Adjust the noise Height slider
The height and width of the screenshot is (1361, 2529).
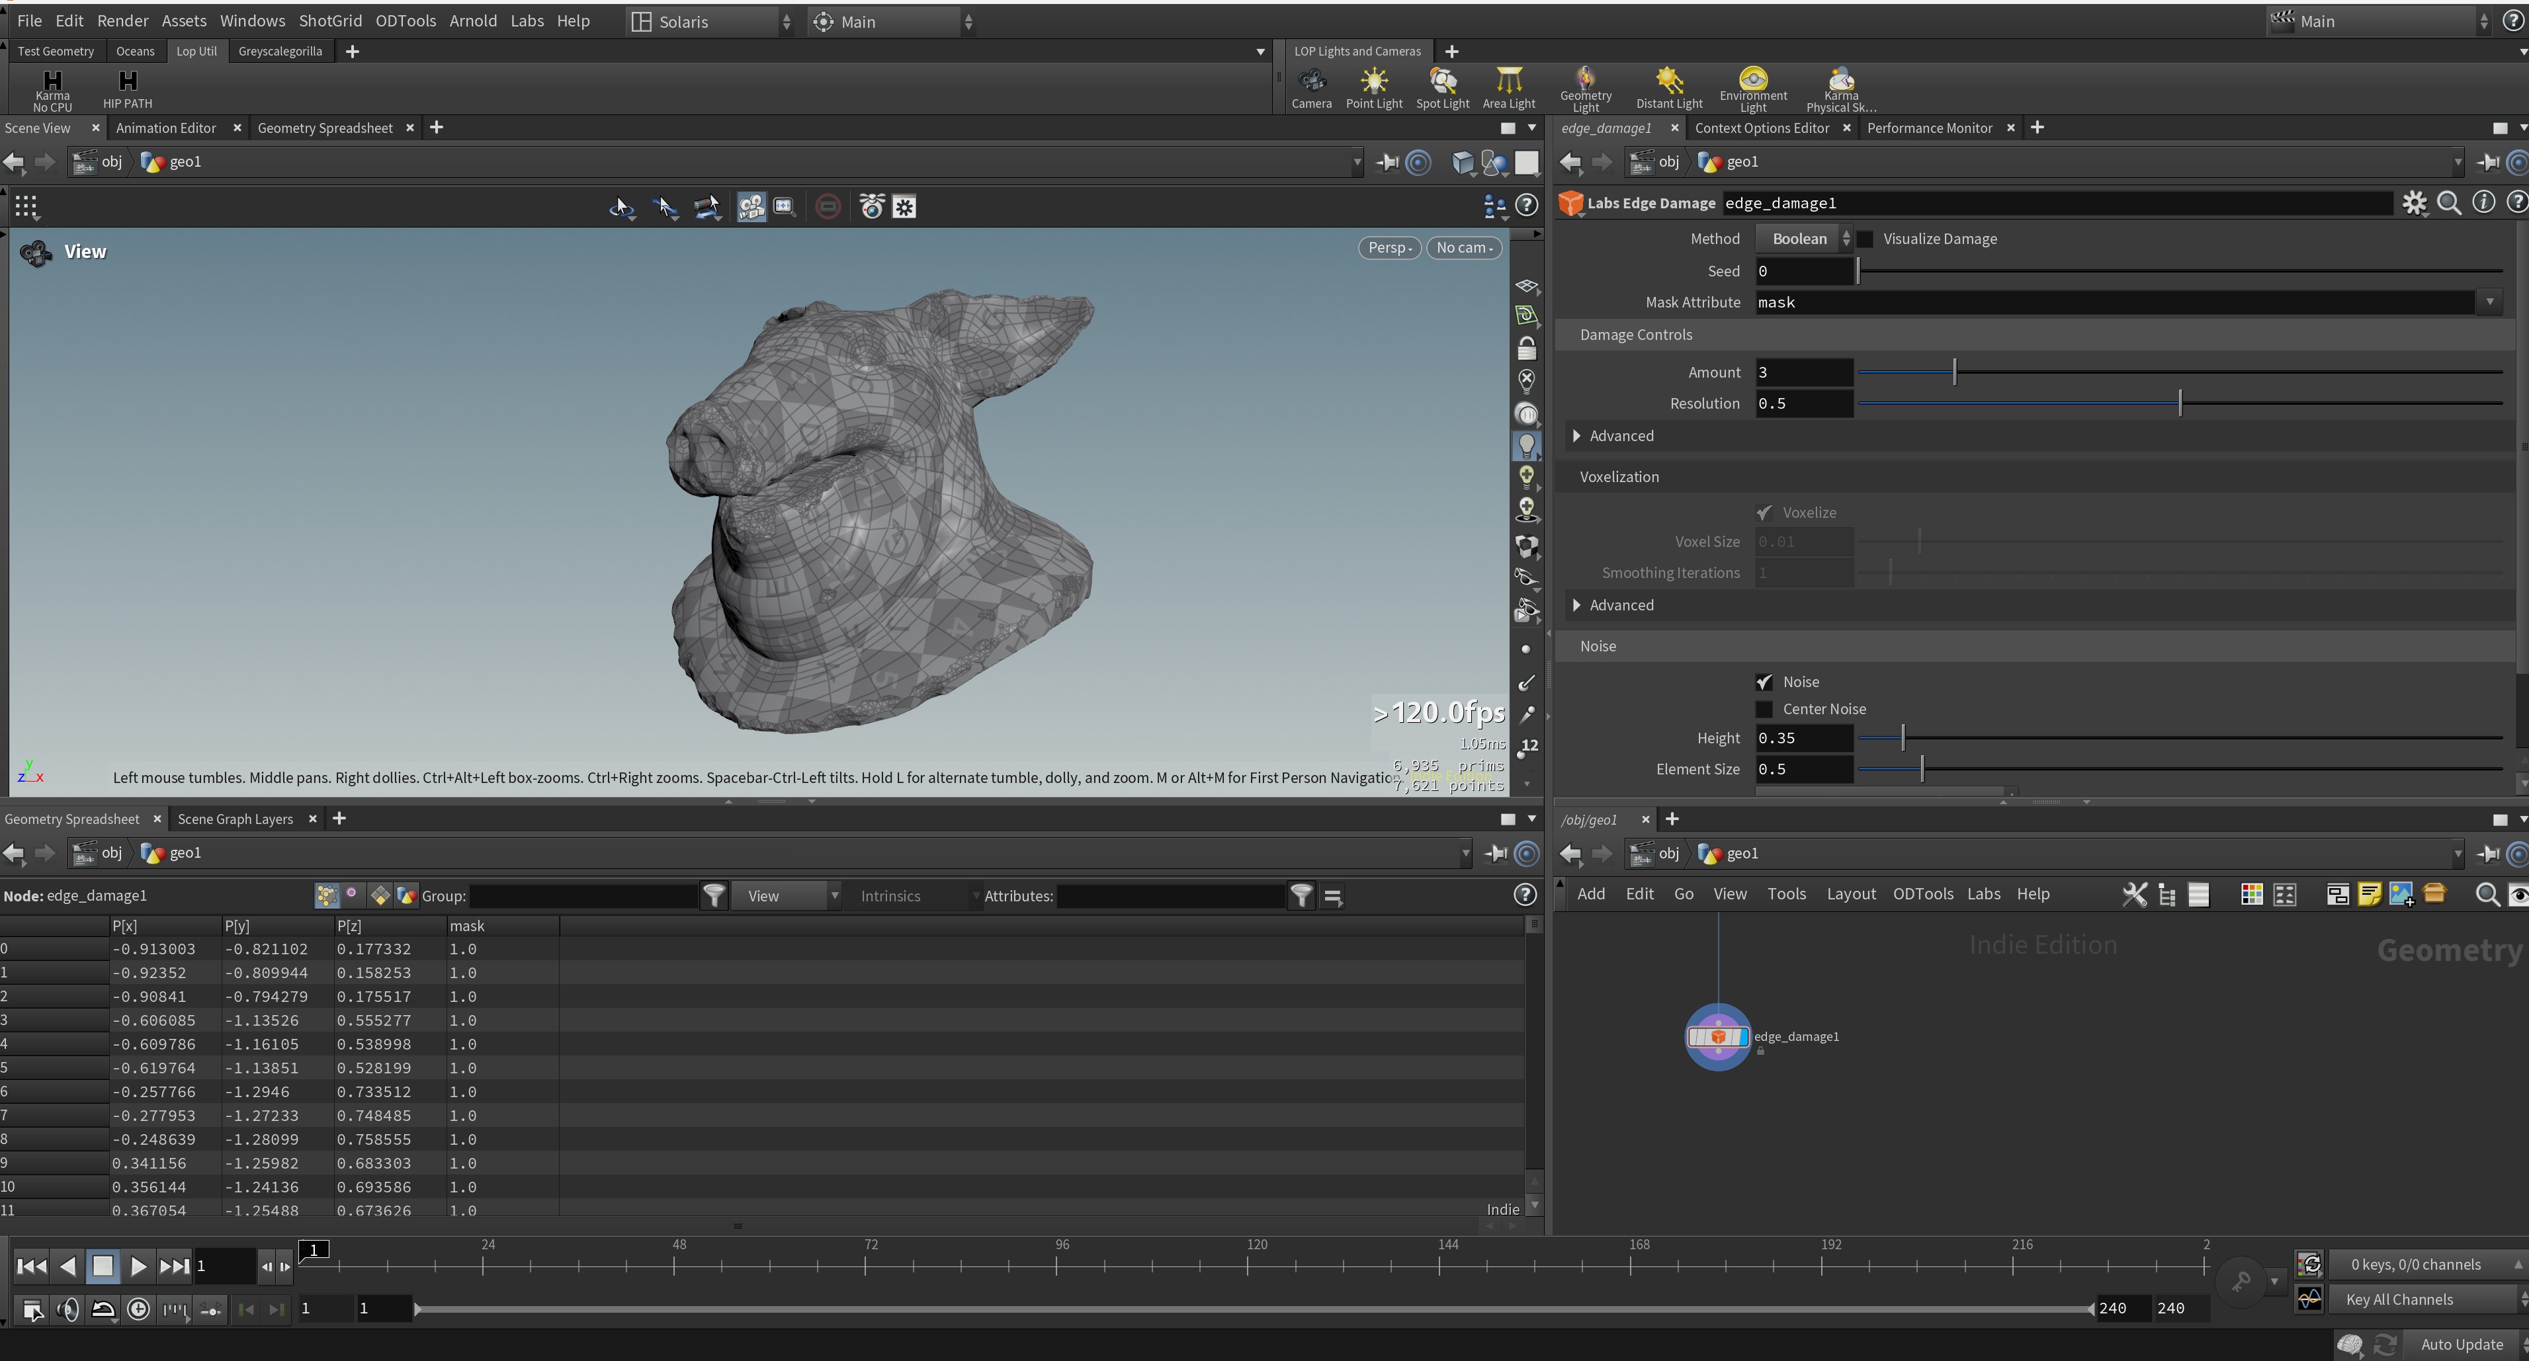[x=2180, y=738]
